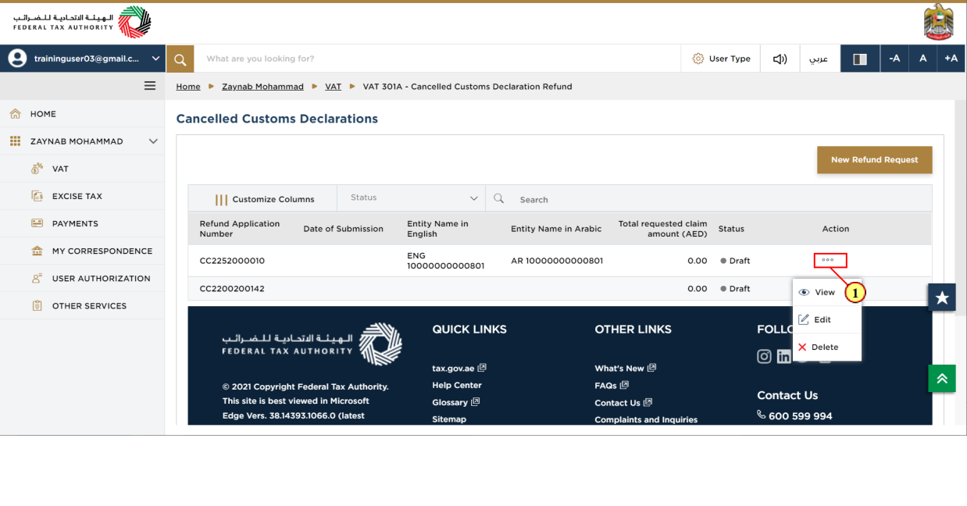Click the footer Federal Tax Authority logo

pos(312,344)
